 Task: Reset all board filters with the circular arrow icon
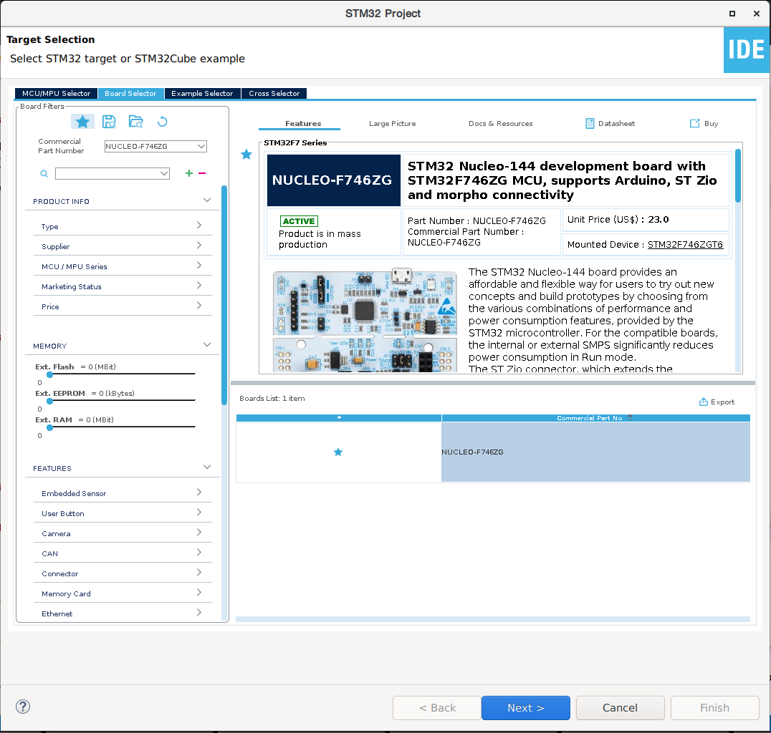(162, 122)
